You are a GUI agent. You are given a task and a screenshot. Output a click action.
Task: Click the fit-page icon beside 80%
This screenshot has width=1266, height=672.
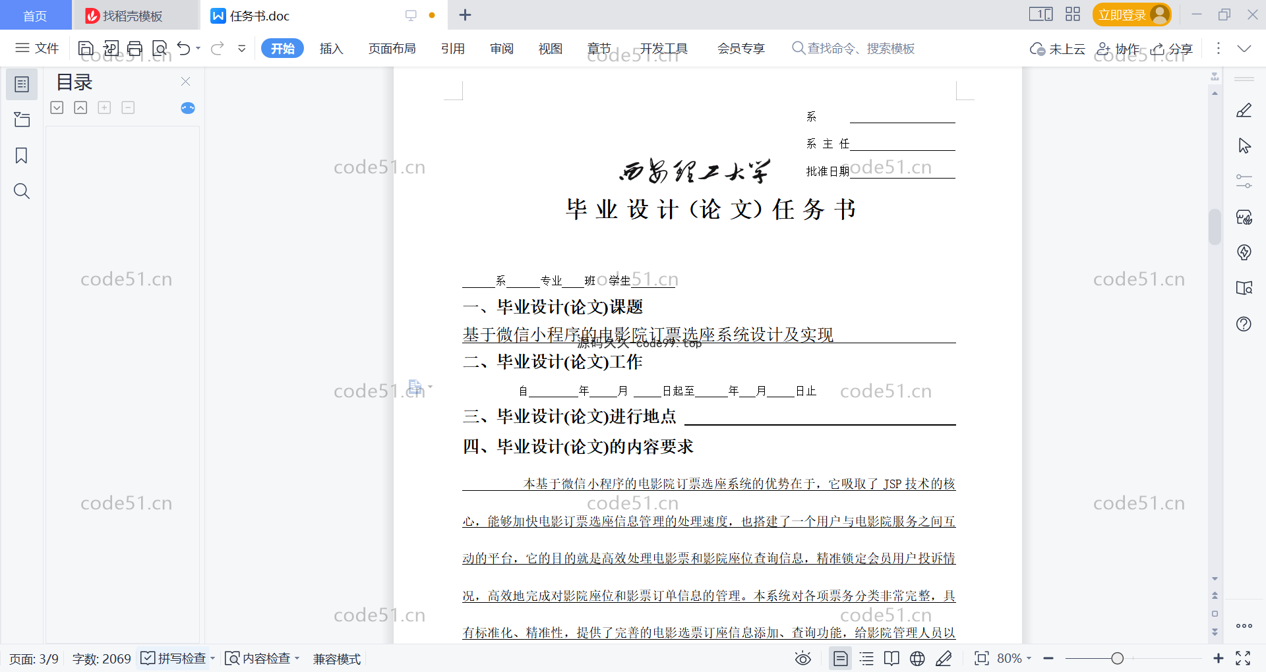pos(982,658)
